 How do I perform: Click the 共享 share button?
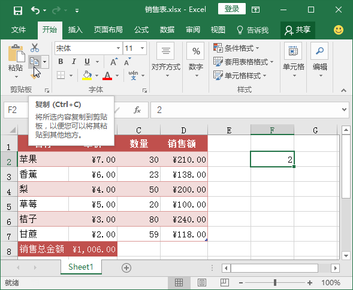[298, 30]
